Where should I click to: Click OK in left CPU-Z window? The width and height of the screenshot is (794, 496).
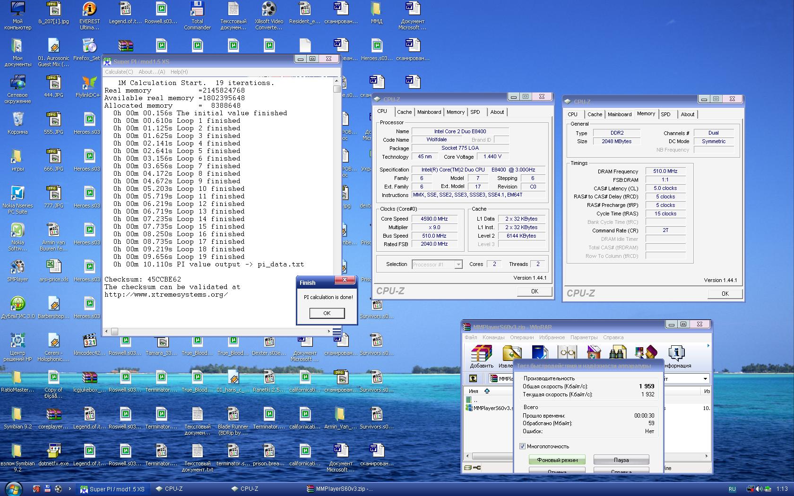[x=535, y=291]
